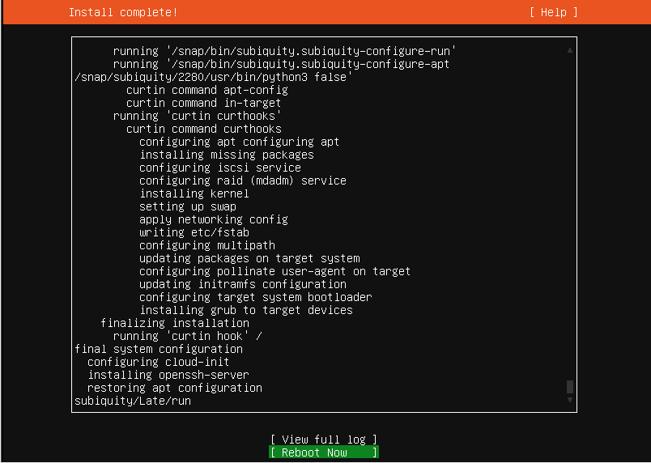The image size is (651, 463).
Task: Select the 'configuring cloud-init' log entry
Action: click(159, 362)
